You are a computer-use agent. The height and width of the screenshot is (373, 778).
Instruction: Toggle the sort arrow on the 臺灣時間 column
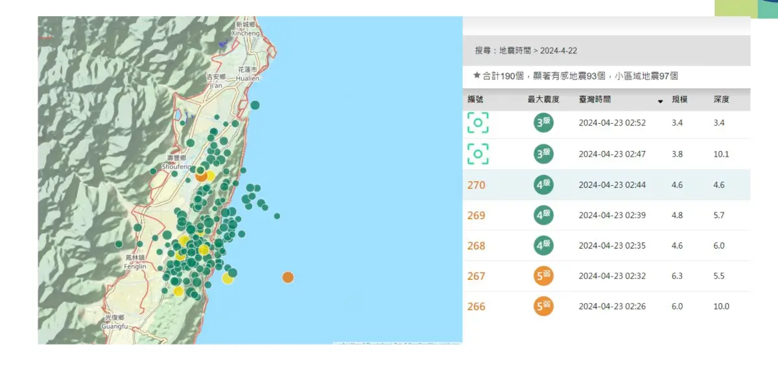pos(661,102)
